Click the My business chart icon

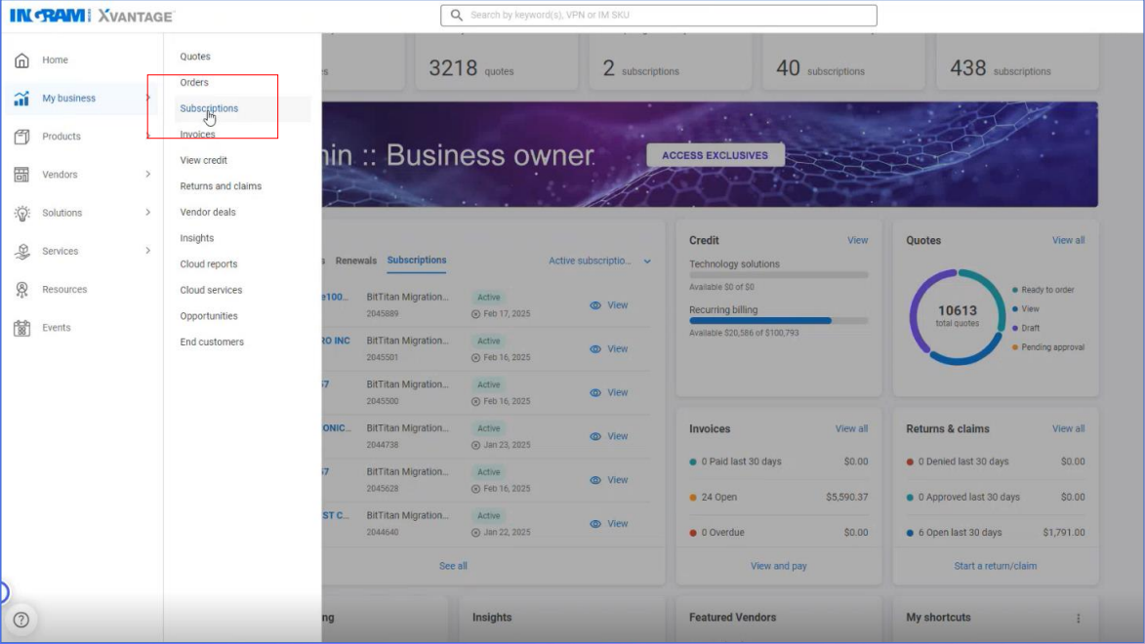(x=21, y=98)
